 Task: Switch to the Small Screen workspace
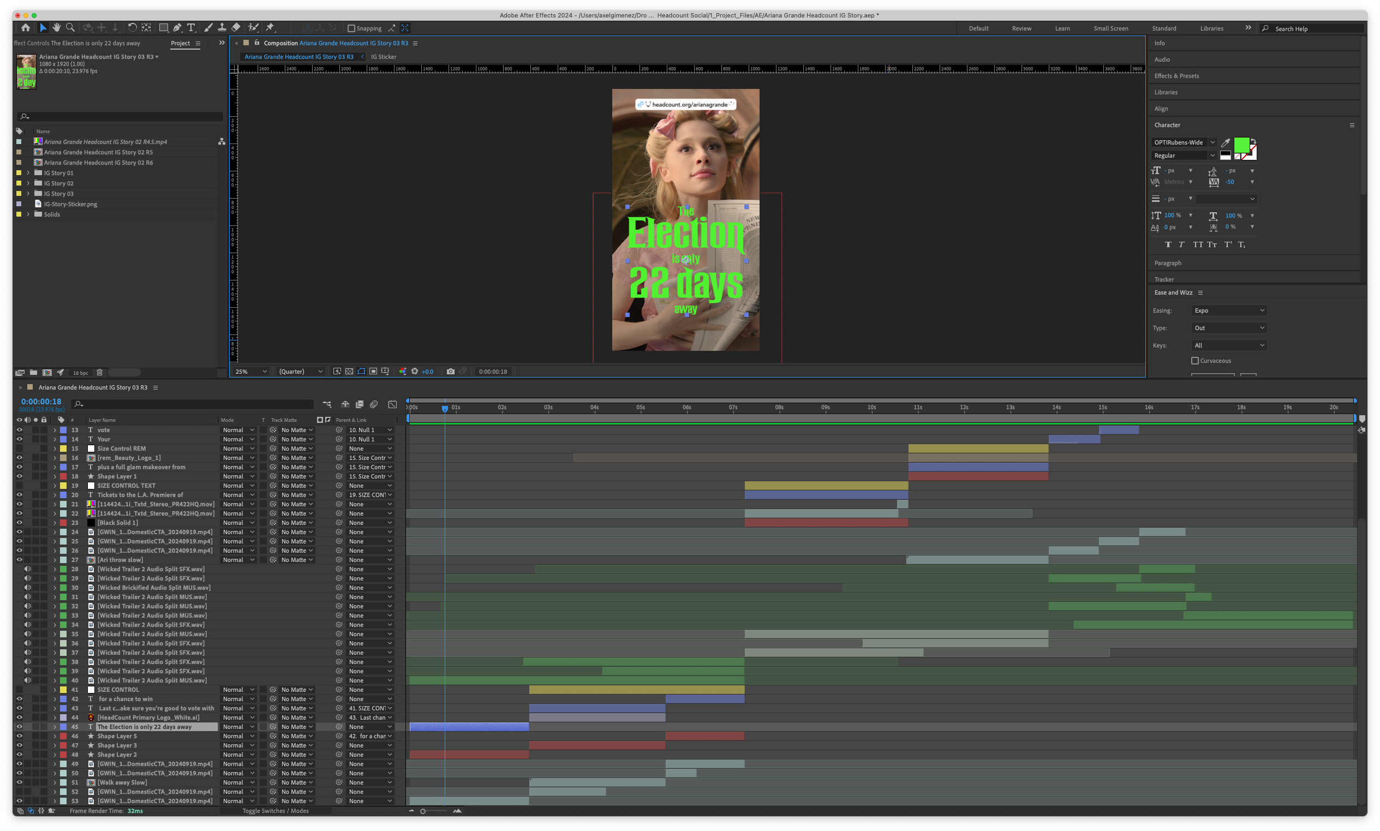click(1111, 28)
